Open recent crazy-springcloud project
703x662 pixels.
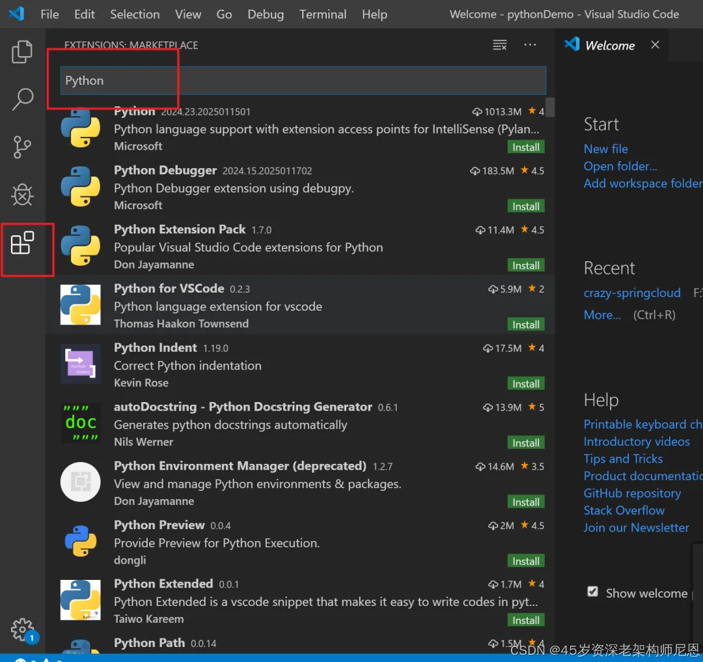click(x=632, y=293)
